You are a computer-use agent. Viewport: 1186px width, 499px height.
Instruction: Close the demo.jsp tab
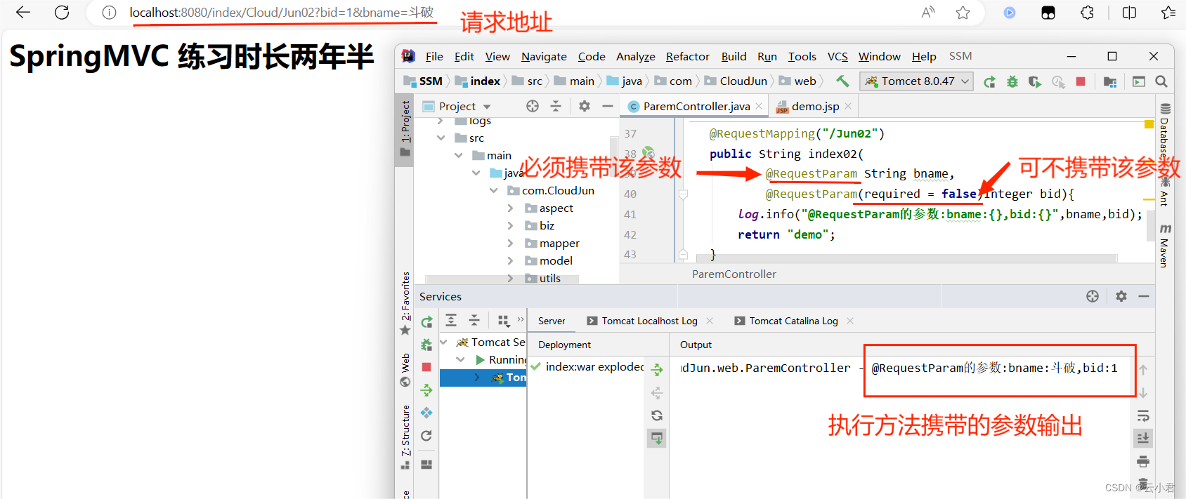[848, 106]
